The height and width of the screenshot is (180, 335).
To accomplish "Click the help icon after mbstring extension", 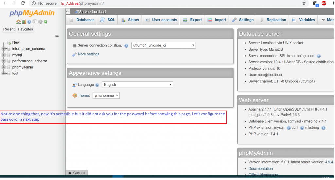I will [323, 128].
